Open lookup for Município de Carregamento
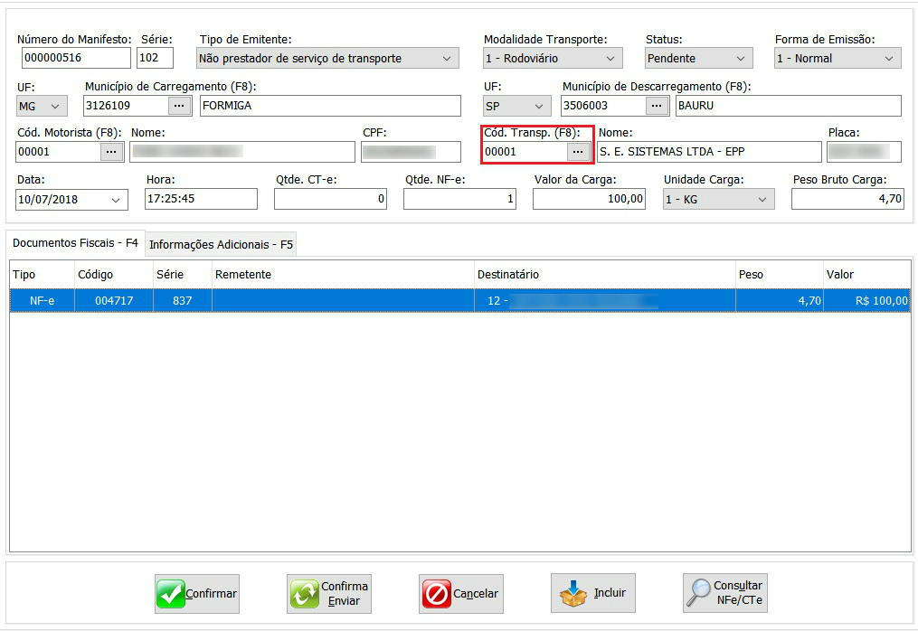Screen dimensions: 918x631 (x=180, y=106)
